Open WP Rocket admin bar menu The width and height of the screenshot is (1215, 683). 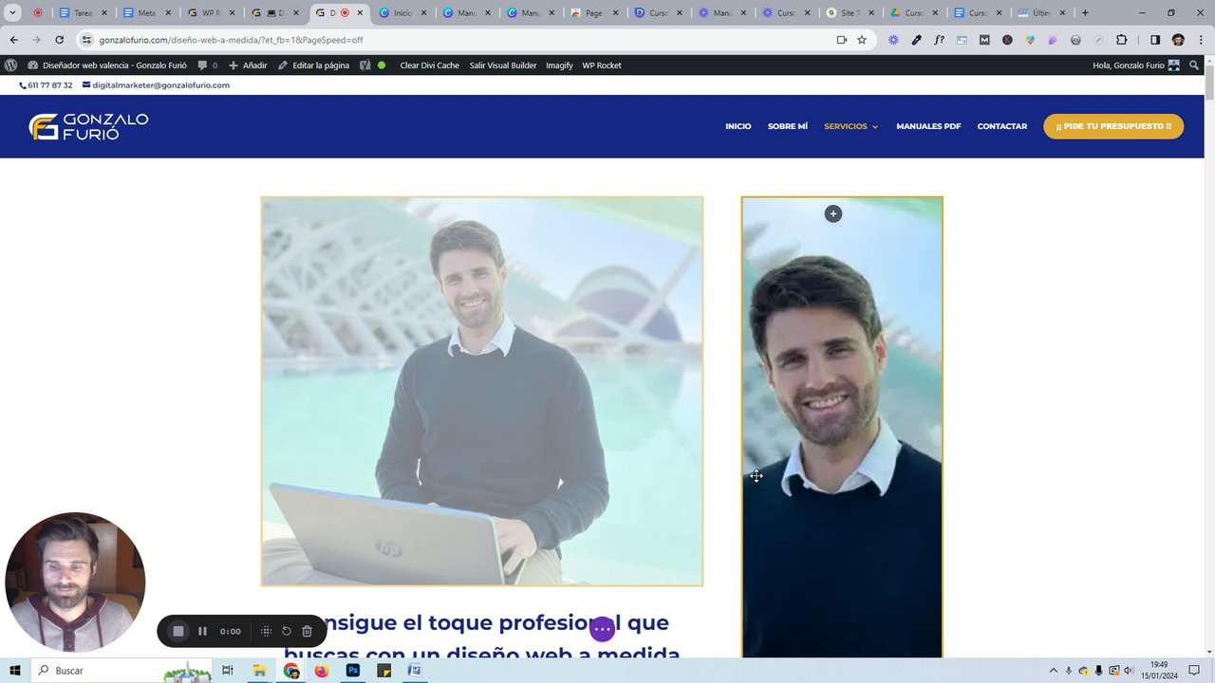(x=602, y=65)
